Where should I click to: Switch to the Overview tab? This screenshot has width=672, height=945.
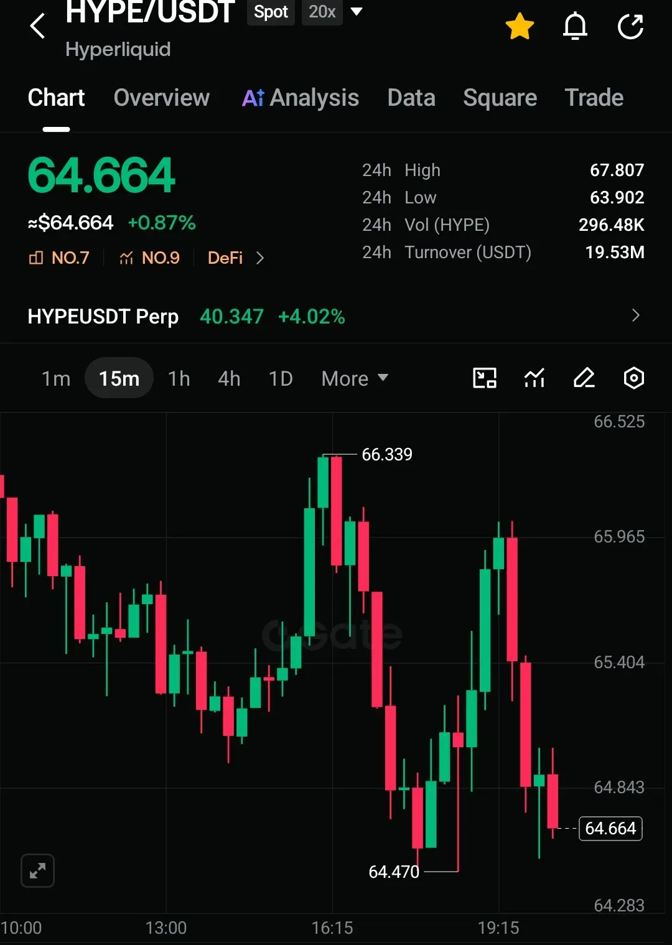(162, 98)
